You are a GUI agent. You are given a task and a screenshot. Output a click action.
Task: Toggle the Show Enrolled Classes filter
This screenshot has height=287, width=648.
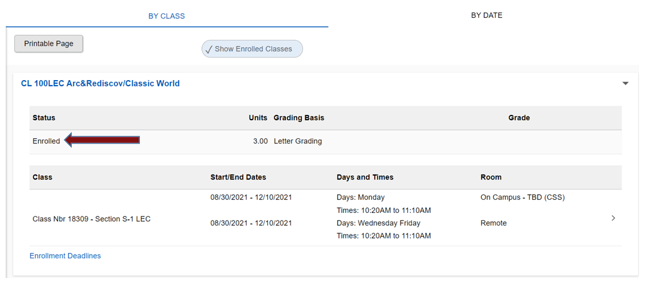[252, 49]
